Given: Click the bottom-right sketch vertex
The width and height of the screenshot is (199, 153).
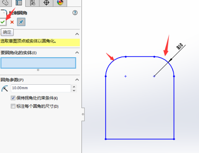Looking at the screenshot, I should (x=174, y=139).
